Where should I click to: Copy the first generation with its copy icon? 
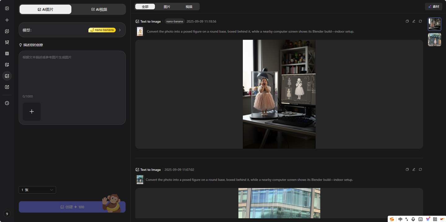[407, 21]
